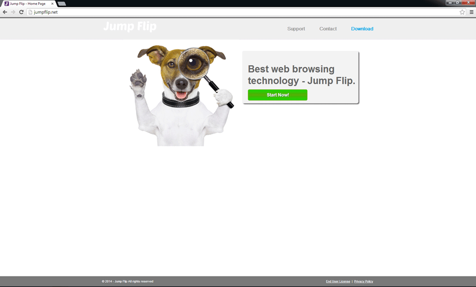
Task: Open a new tab with the new-tab button
Action: point(61,4)
